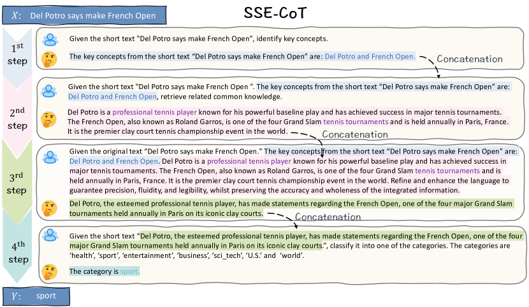Click purple 'tennis tournaments' in 3rd step prompt
Viewport: 529px width, 307px height.
click(x=447, y=171)
